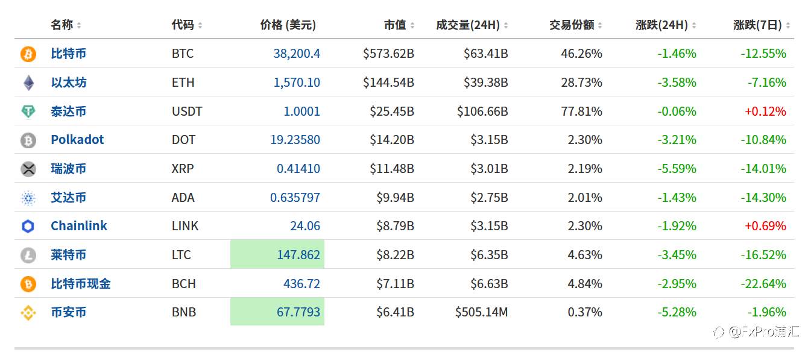Click the Litecoin coin icon
The width and height of the screenshot is (808, 355).
pos(28,256)
